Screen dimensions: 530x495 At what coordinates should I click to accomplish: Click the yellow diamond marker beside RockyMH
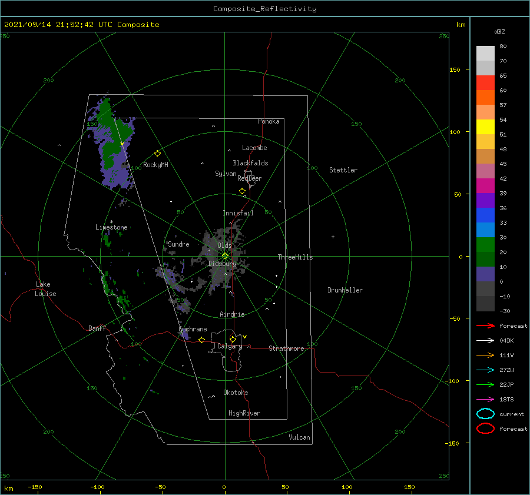point(157,154)
